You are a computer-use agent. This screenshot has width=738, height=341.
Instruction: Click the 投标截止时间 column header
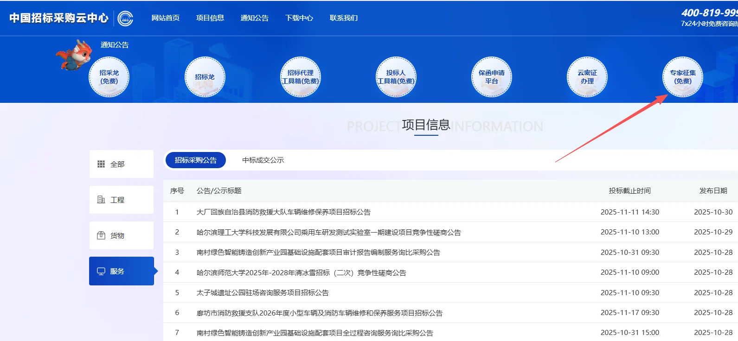(630, 191)
